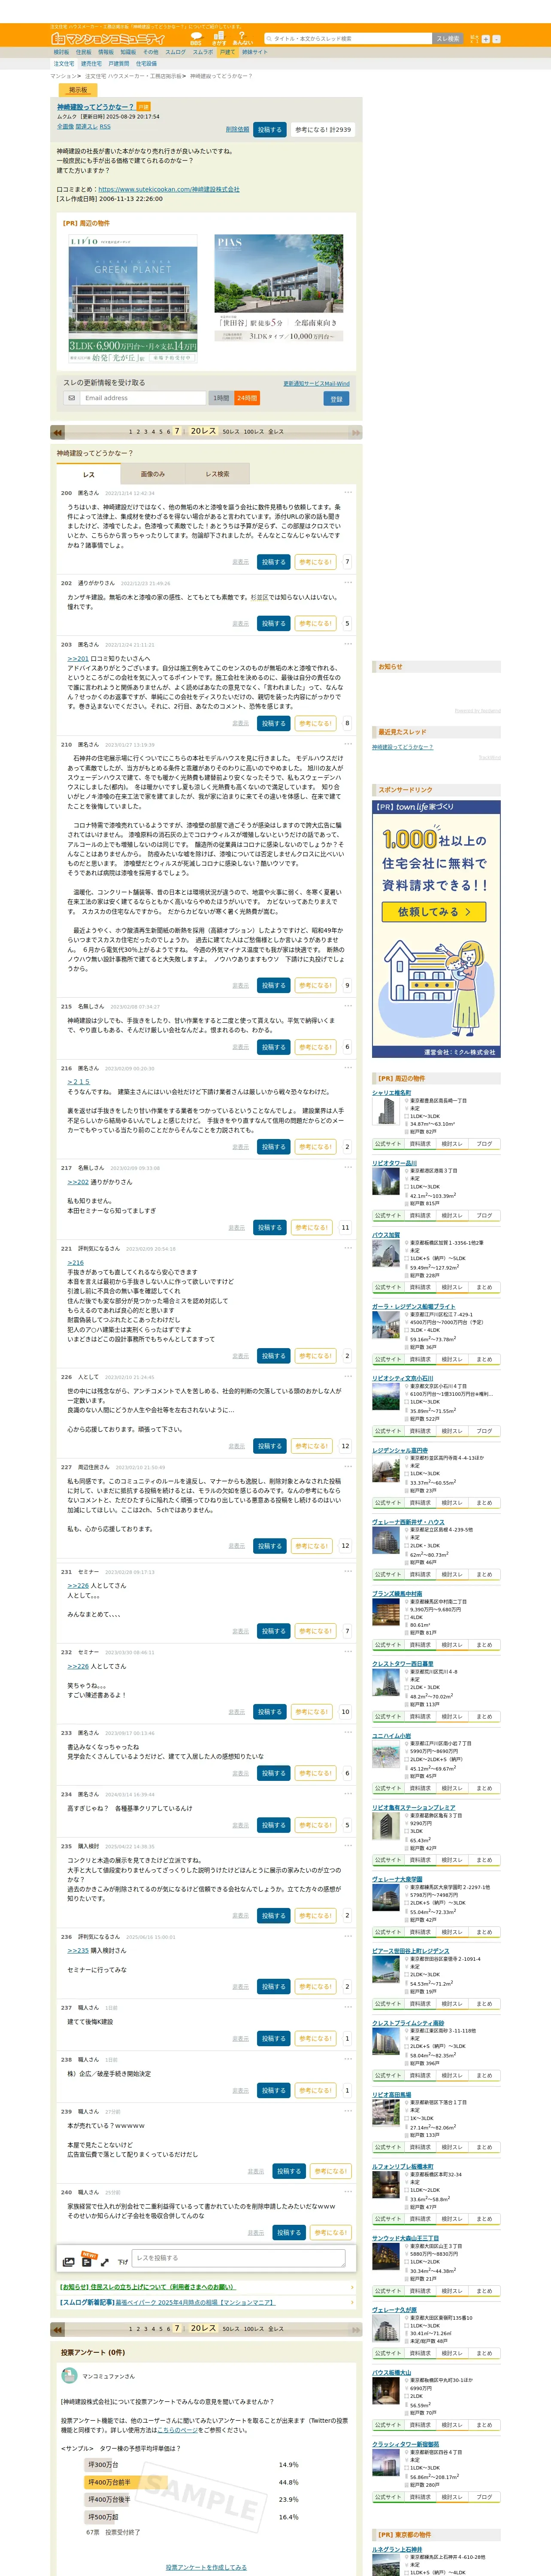Select the 1時間 notification interval
The width and height of the screenshot is (551, 2576).
point(221,398)
